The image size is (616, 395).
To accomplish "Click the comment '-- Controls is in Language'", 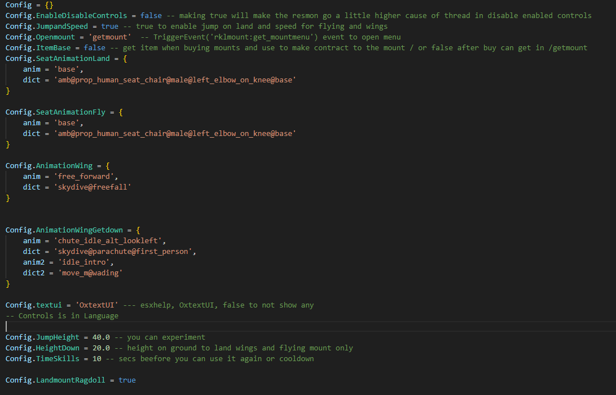I will tap(62, 315).
